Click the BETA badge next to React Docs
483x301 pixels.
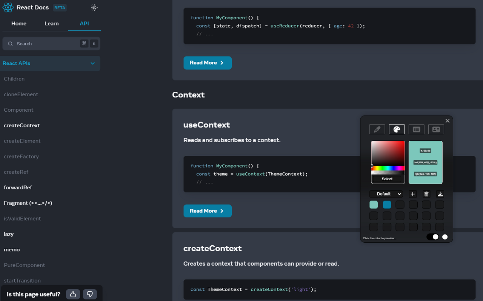pyautogui.click(x=60, y=8)
